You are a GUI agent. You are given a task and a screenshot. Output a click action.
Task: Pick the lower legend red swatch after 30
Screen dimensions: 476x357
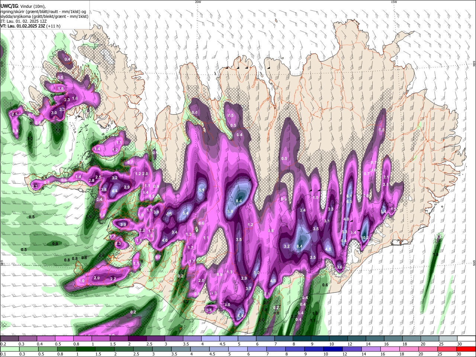tap(466, 349)
